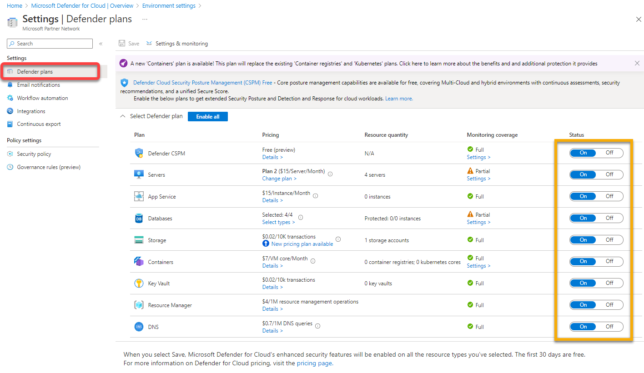
Task: Disable the Storage plan toggle
Action: pyautogui.click(x=609, y=239)
